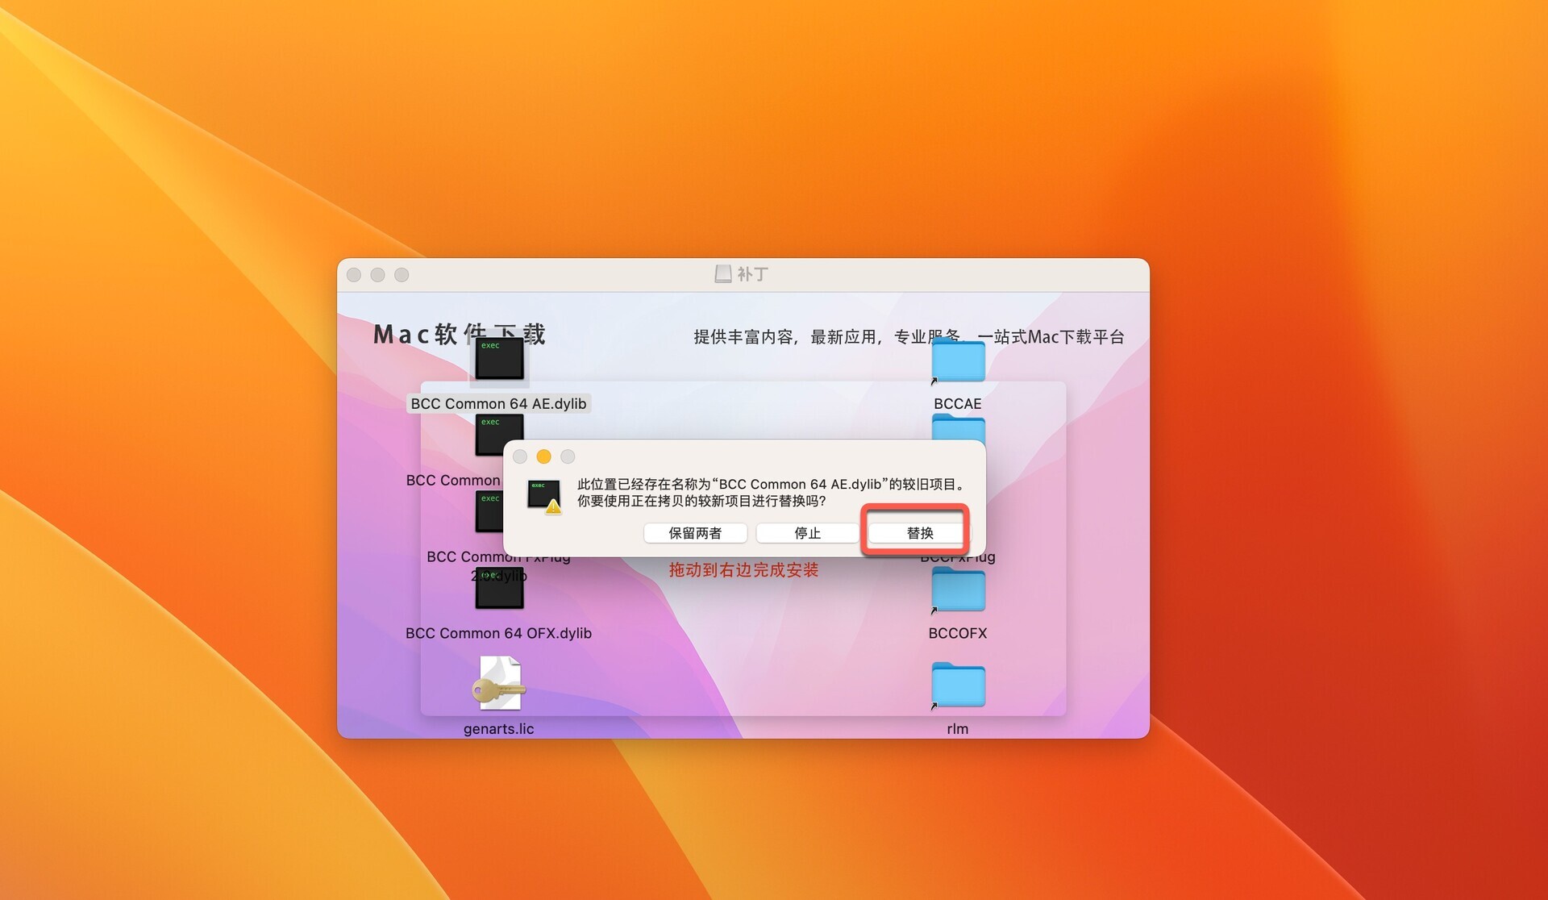1548x900 pixels.
Task: Click the disk icon in 补丁 window title
Action: click(723, 274)
